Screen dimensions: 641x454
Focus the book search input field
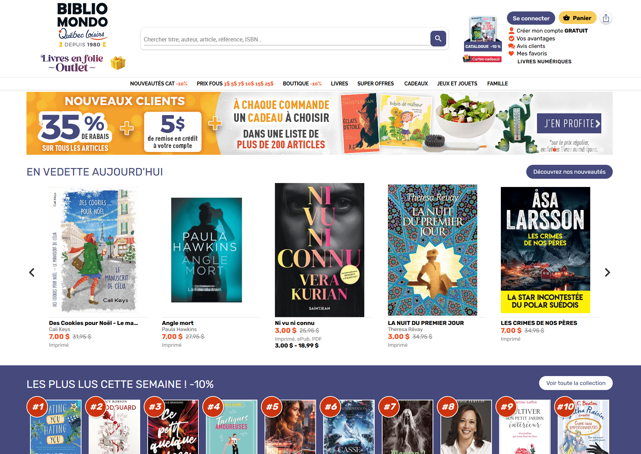point(286,39)
